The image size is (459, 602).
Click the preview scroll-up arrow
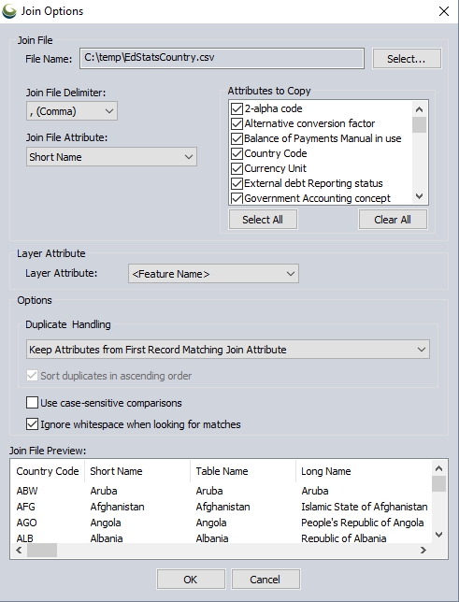pos(439,468)
